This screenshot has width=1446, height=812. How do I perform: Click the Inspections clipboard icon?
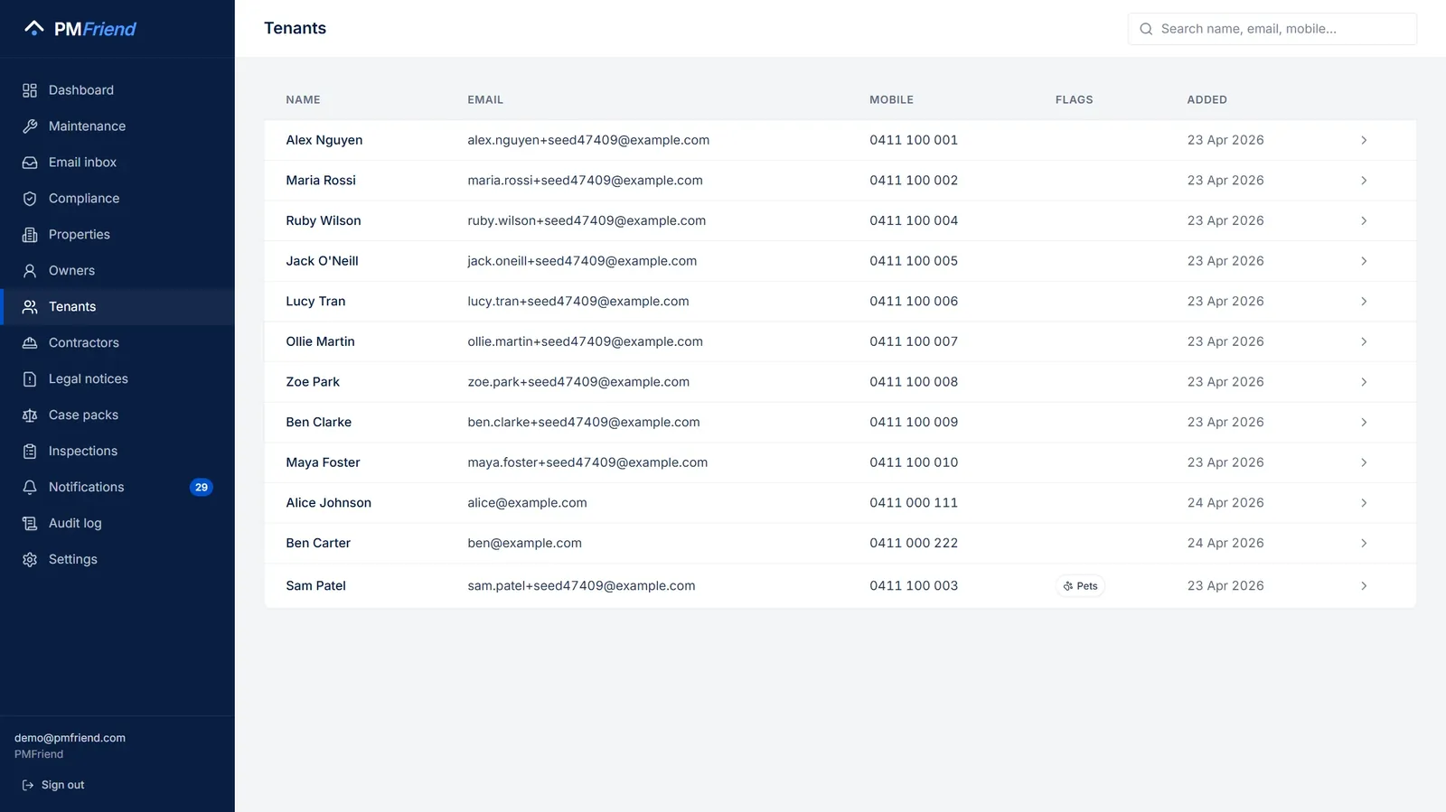[x=30, y=452]
